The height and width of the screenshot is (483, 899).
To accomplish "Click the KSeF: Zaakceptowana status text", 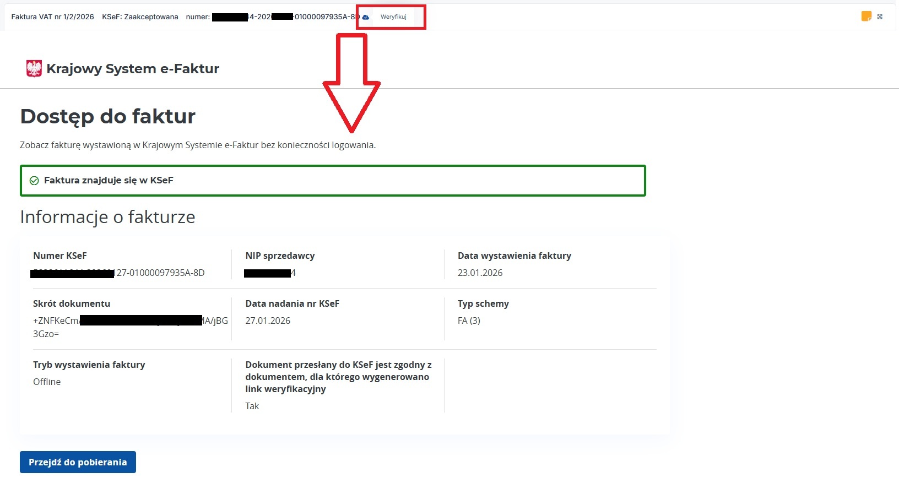I will click(x=140, y=17).
